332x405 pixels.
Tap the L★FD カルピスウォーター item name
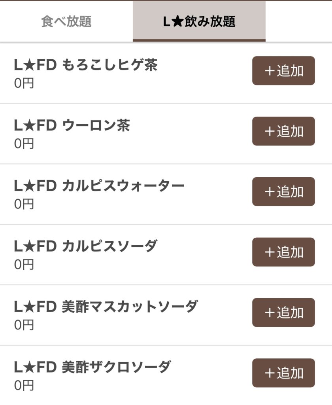point(99,186)
